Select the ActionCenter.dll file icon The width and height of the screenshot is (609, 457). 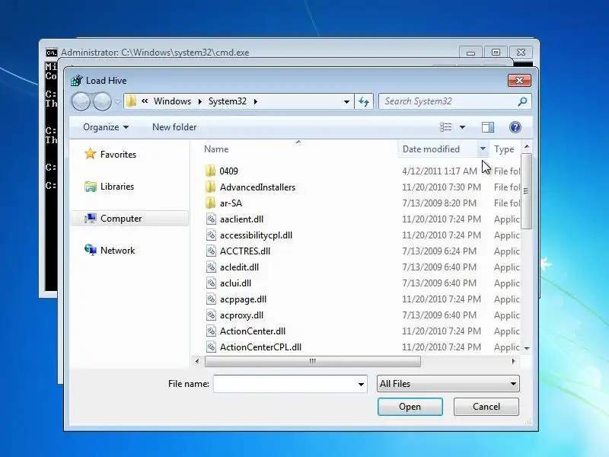click(211, 331)
